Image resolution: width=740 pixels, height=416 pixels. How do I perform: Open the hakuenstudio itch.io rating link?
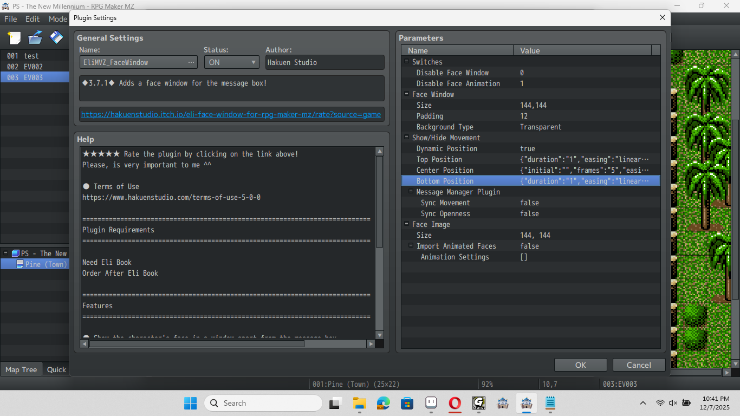(x=231, y=114)
